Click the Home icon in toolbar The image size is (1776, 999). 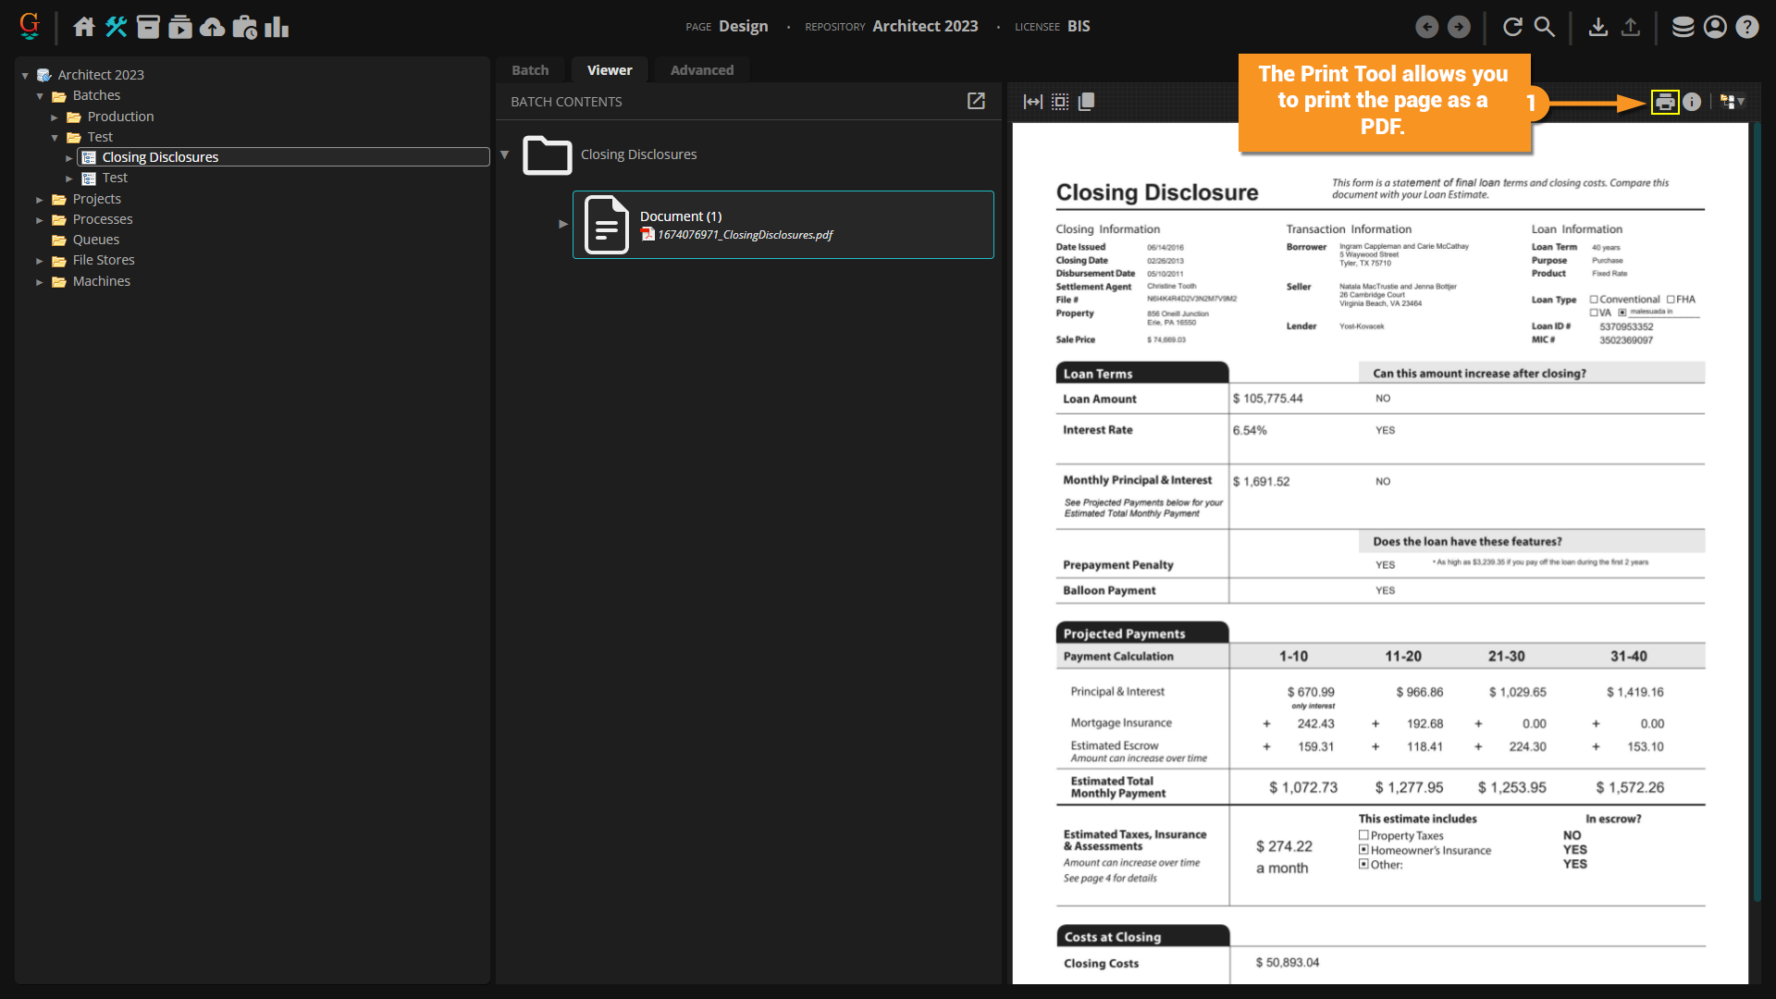pos(84,27)
